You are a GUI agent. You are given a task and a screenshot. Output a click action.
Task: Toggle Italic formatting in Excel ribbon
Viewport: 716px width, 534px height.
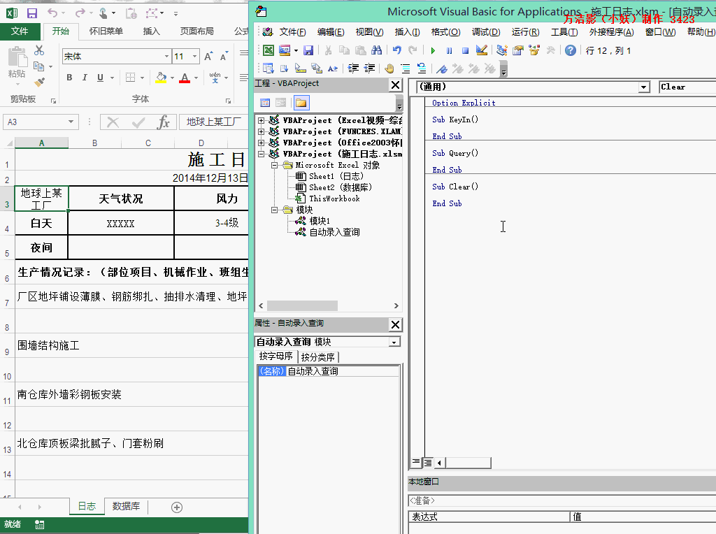coord(85,78)
